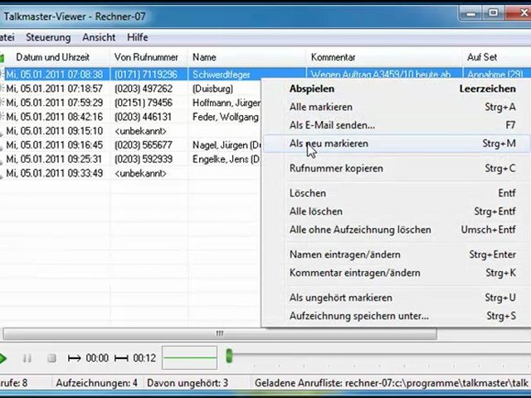Choose Rufnummer kopieren from context menu
Viewport: 531px width, 398px height.
(336, 168)
